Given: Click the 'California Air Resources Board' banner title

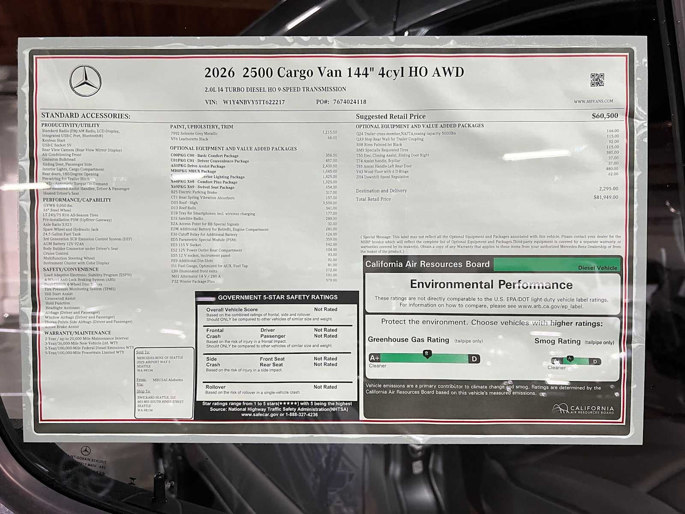Looking at the screenshot, I should [x=427, y=264].
